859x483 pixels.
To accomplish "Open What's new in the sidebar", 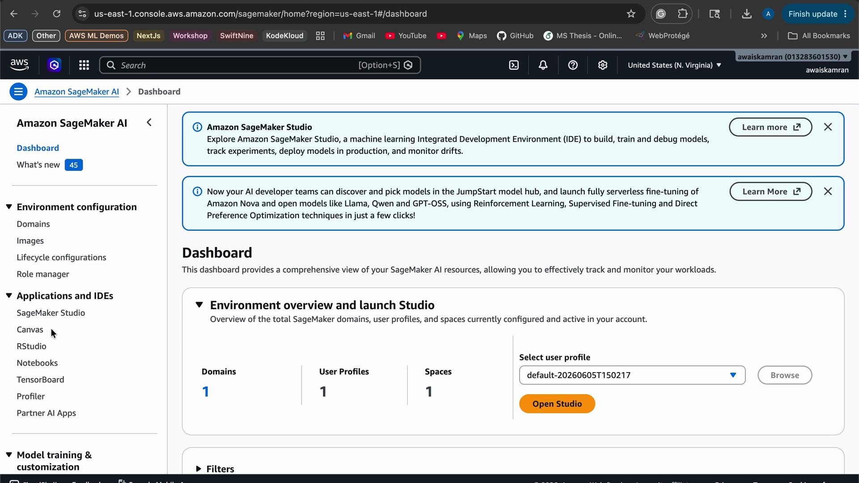I will point(38,165).
